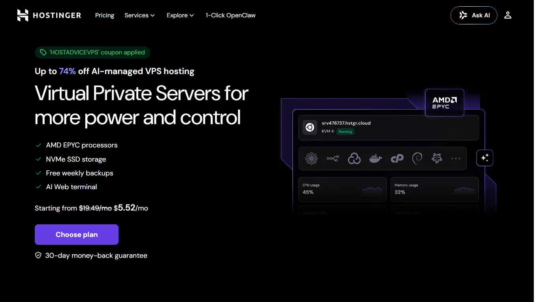Expand the Services dropdown
Viewport: 535px width, 302px height.
(139, 15)
